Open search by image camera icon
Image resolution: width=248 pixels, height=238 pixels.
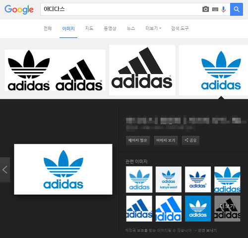pyautogui.click(x=205, y=9)
